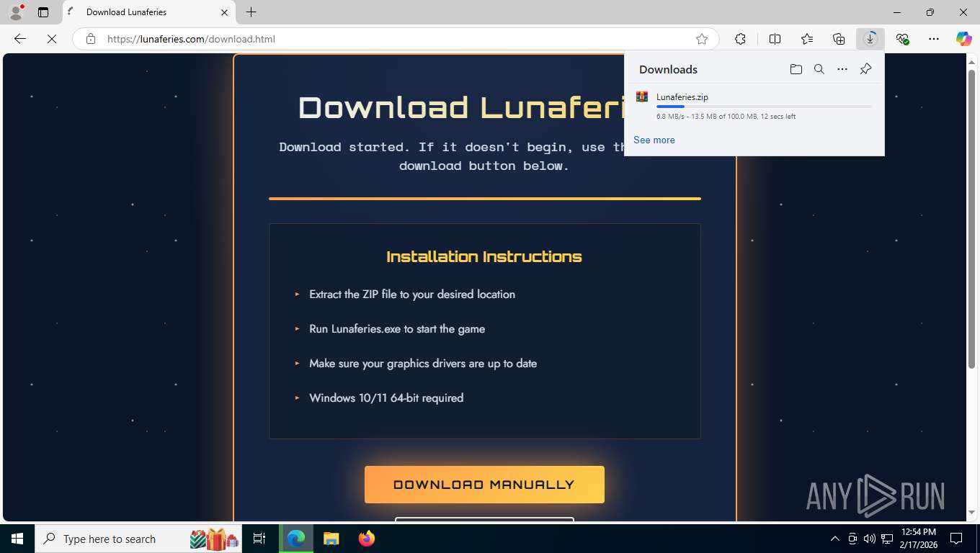Show hidden system tray icons
980x553 pixels.
835,539
